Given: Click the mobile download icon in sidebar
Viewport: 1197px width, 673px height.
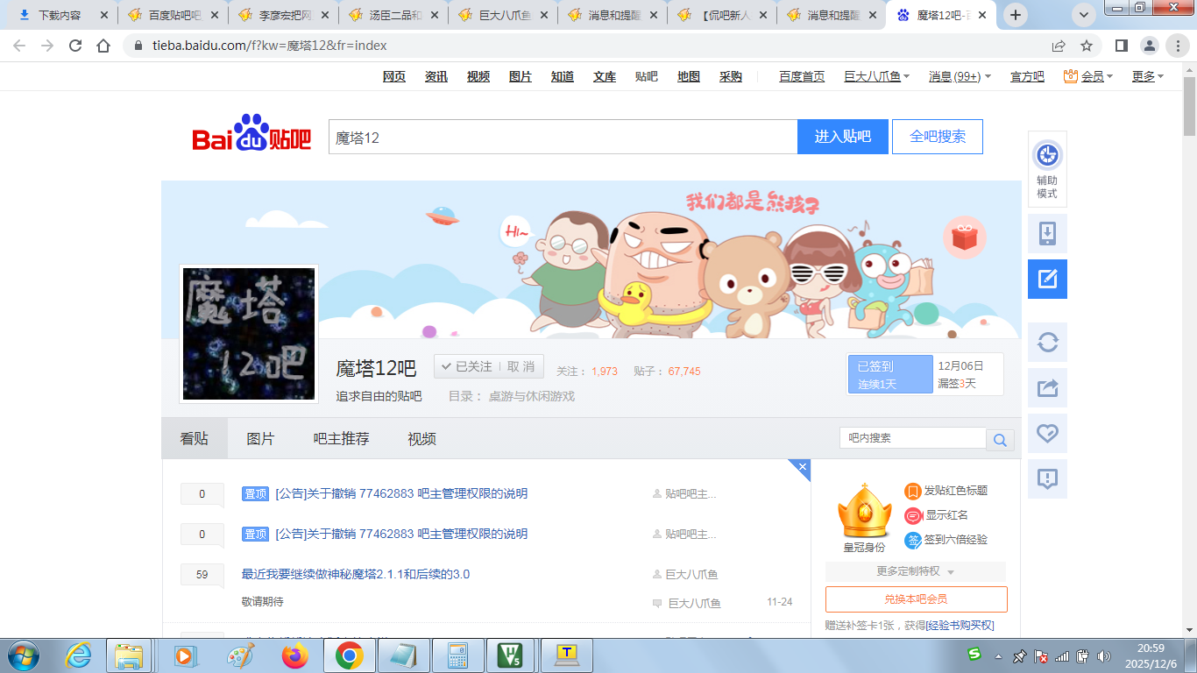Looking at the screenshot, I should point(1047,234).
